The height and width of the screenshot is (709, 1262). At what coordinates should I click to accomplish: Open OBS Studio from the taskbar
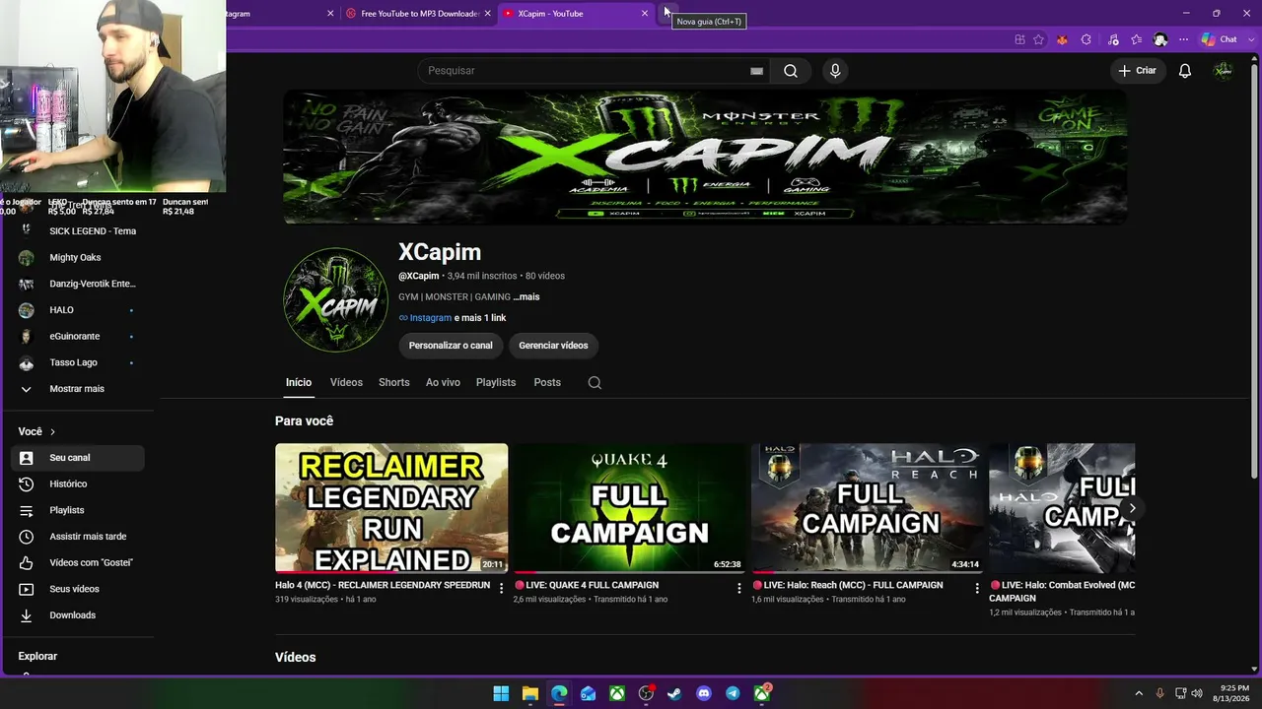tap(646, 693)
